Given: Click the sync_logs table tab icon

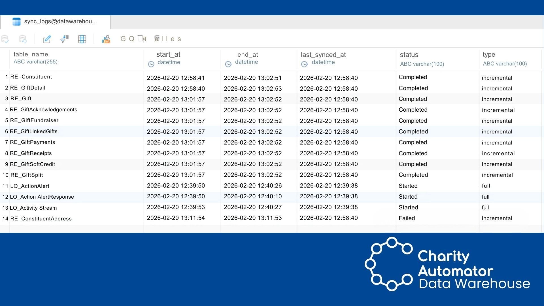Looking at the screenshot, I should point(16,22).
